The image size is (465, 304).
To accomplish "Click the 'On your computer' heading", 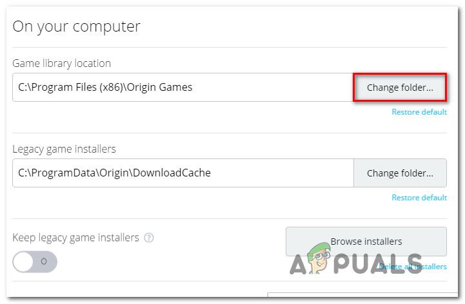I will click(76, 26).
